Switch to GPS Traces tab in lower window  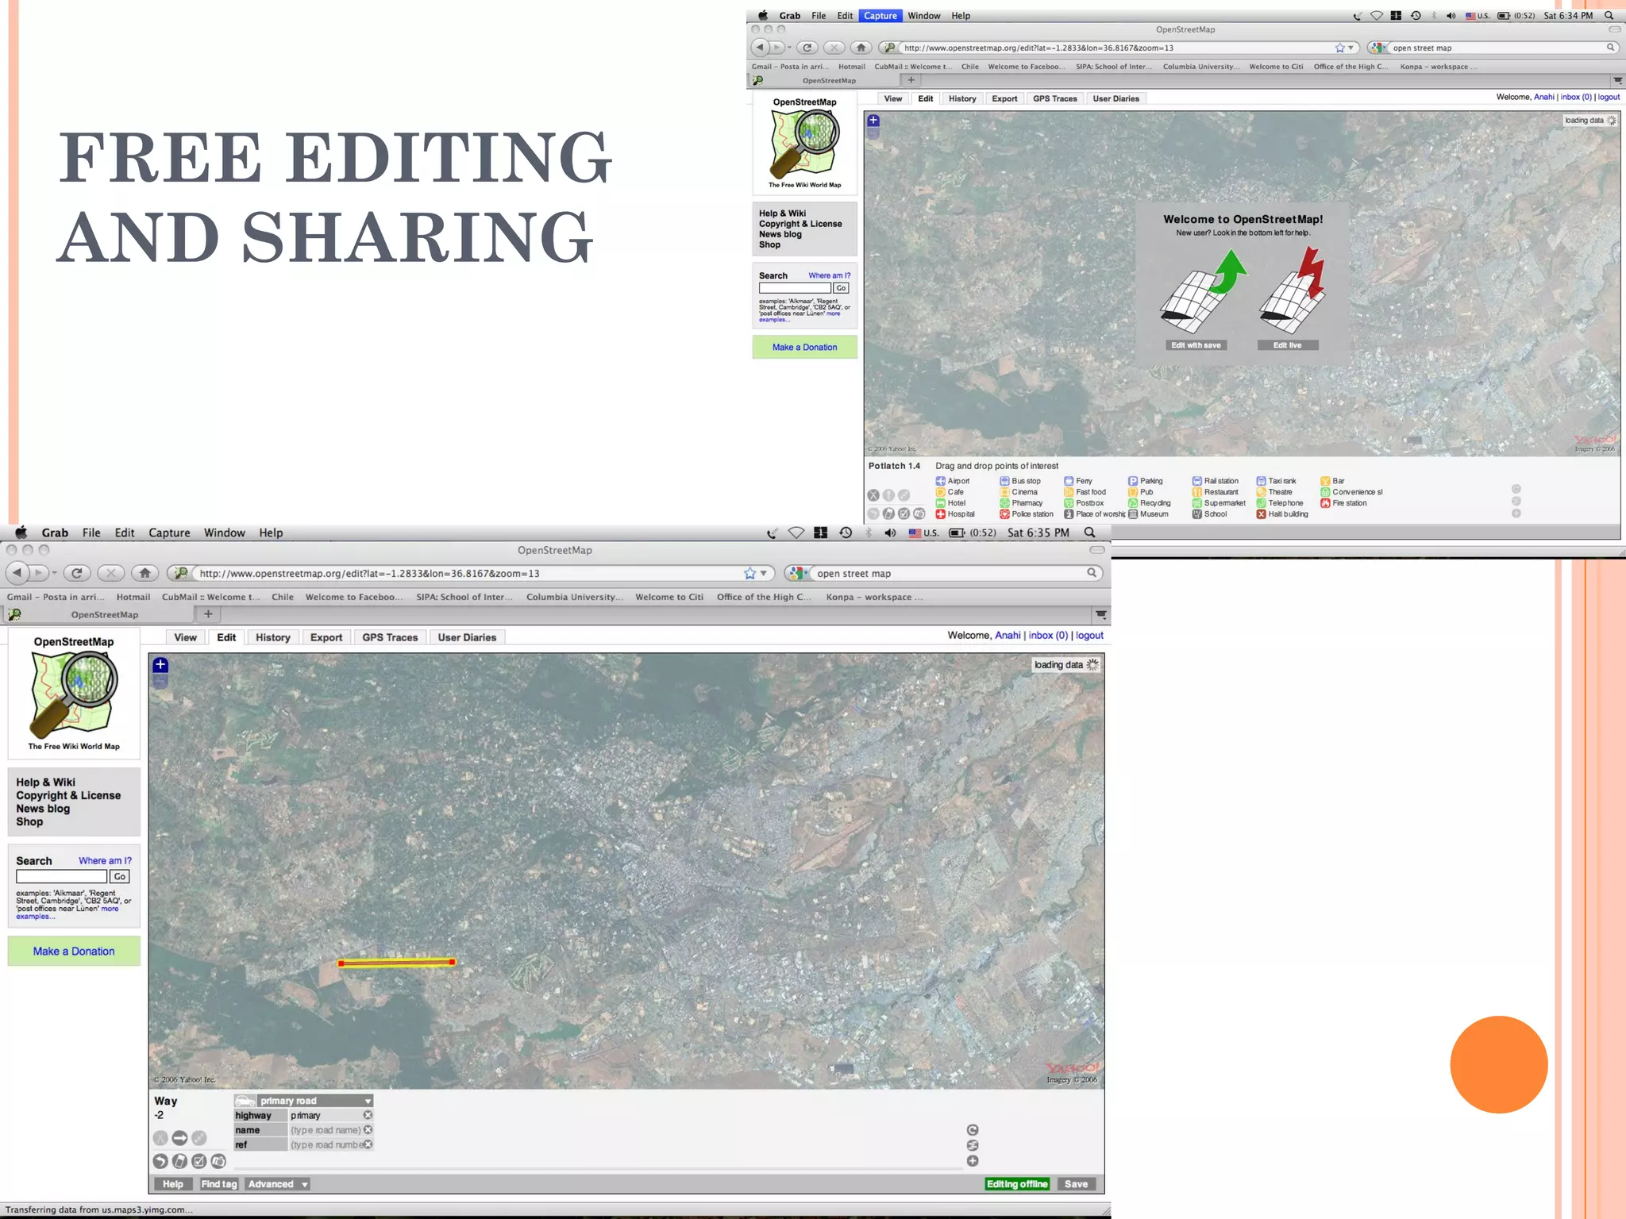tap(390, 637)
